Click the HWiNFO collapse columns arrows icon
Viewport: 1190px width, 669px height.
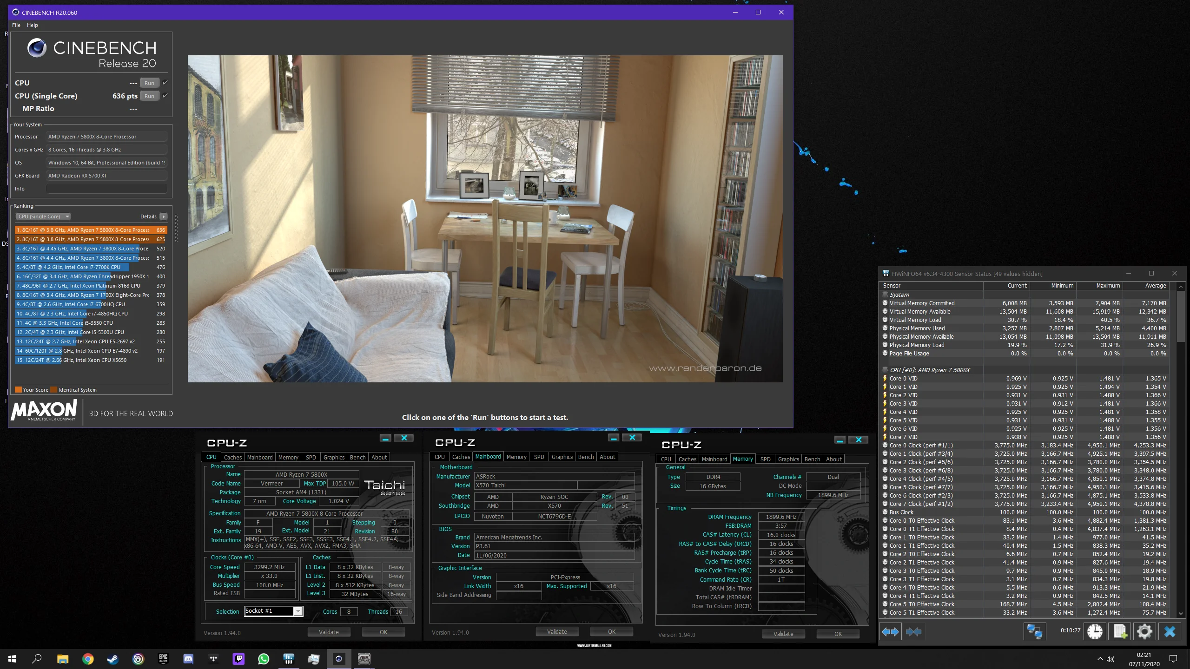913,631
